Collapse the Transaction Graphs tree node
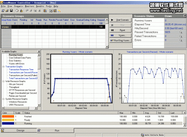The image size is (187, 137). pos(3,66)
